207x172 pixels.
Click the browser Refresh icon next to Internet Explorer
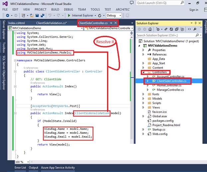[x=99, y=16]
